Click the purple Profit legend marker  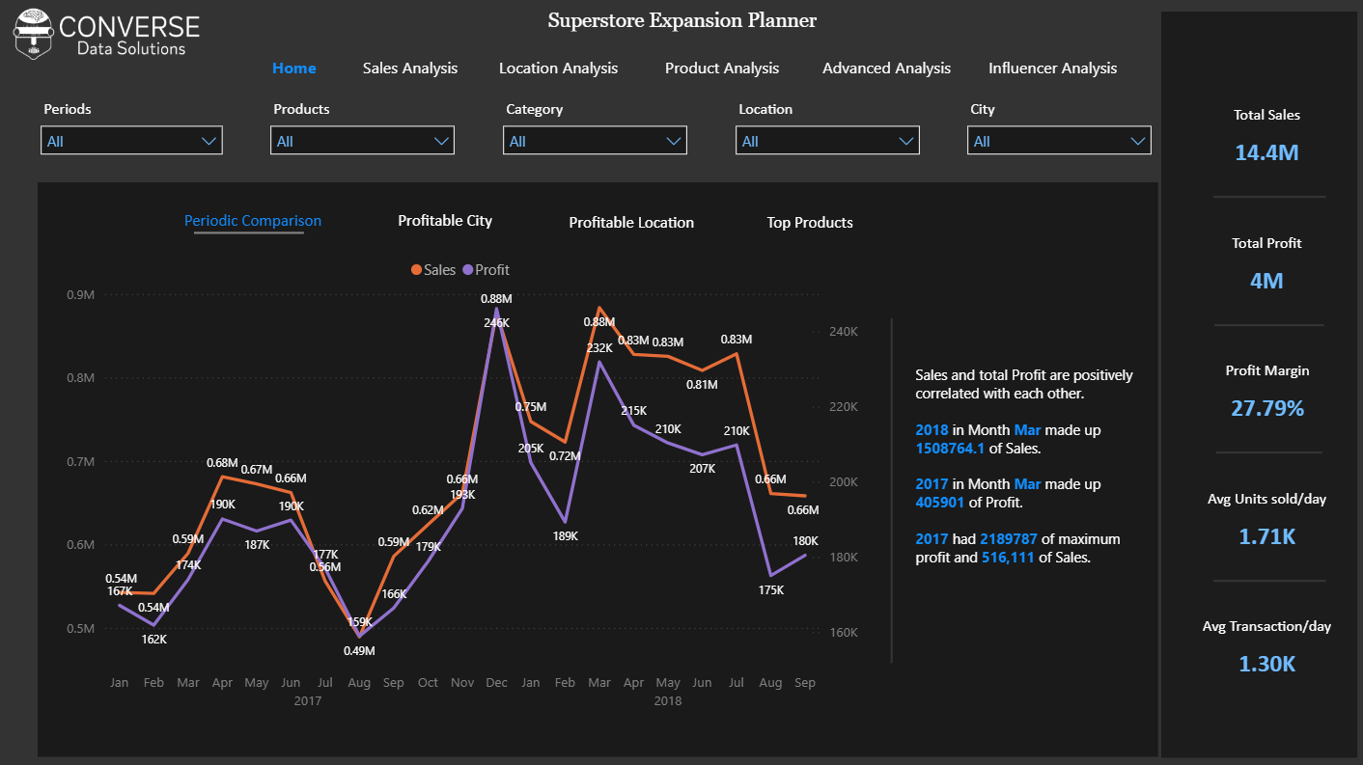click(x=468, y=270)
